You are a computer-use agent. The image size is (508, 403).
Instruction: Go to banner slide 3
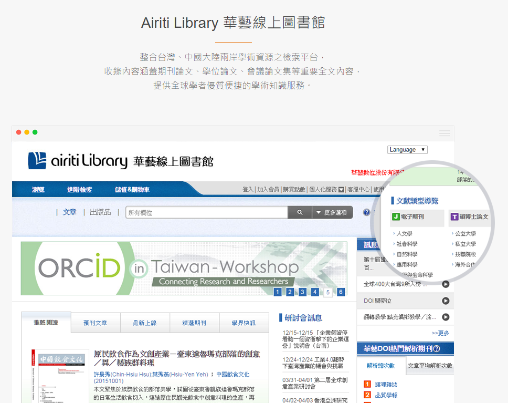(303, 292)
